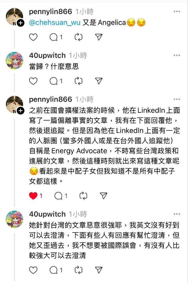Open more options for the Angelica comment

pyautogui.click(x=177, y=12)
